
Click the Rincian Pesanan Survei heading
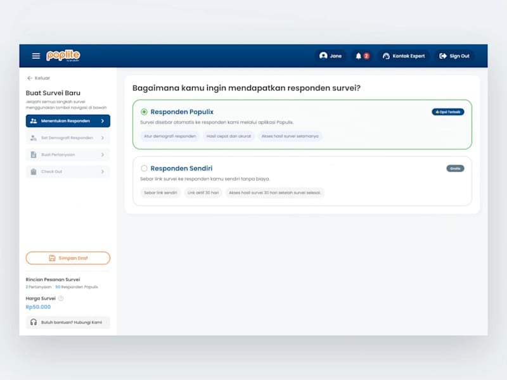pyautogui.click(x=53, y=279)
